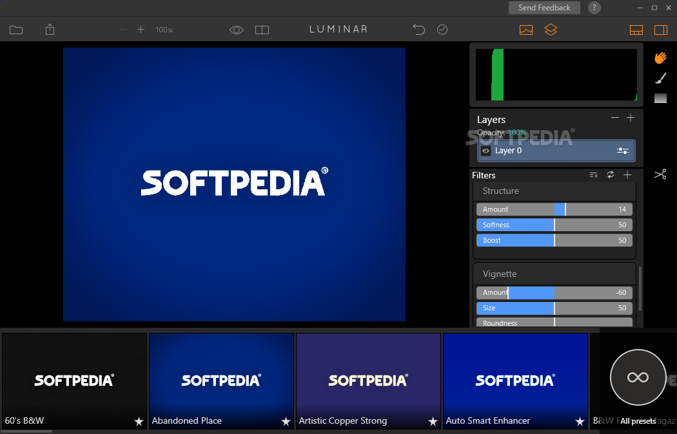The width and height of the screenshot is (677, 434).
Task: Open All presets infinity button
Action: [638, 377]
